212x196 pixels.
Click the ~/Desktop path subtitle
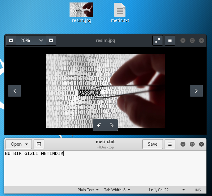(x=105, y=147)
